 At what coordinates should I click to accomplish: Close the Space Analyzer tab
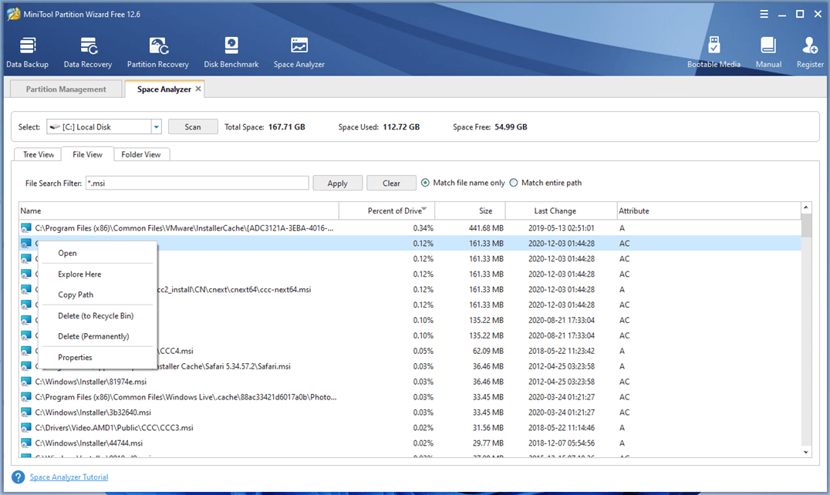pos(198,89)
